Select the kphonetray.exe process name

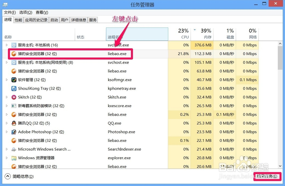click(x=122, y=89)
